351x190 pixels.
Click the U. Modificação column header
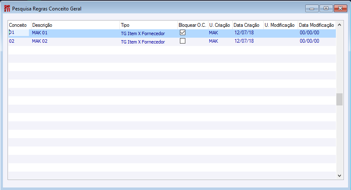pos(280,25)
